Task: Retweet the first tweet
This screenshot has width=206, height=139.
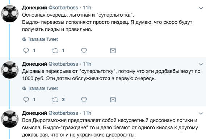Action: [55, 51]
